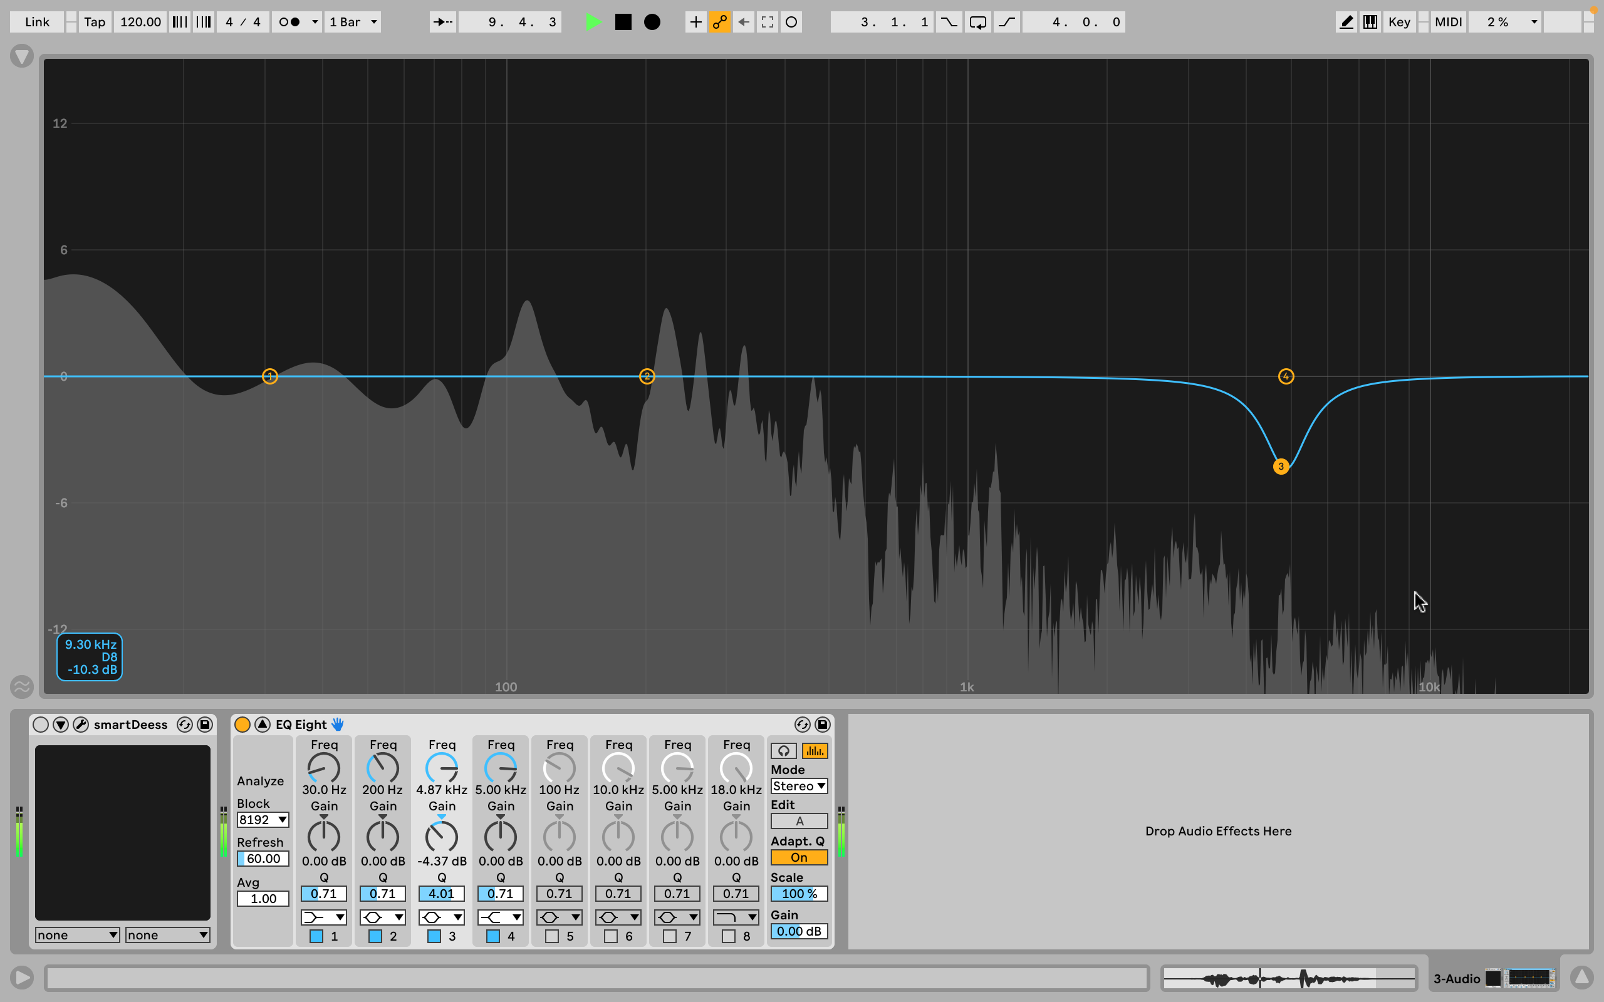Enable Draw Mode pencil icon
Image resolution: width=1604 pixels, height=1002 pixels.
point(1347,22)
